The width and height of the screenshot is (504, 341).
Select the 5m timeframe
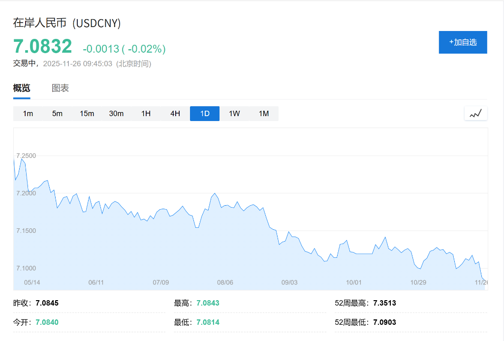(57, 113)
